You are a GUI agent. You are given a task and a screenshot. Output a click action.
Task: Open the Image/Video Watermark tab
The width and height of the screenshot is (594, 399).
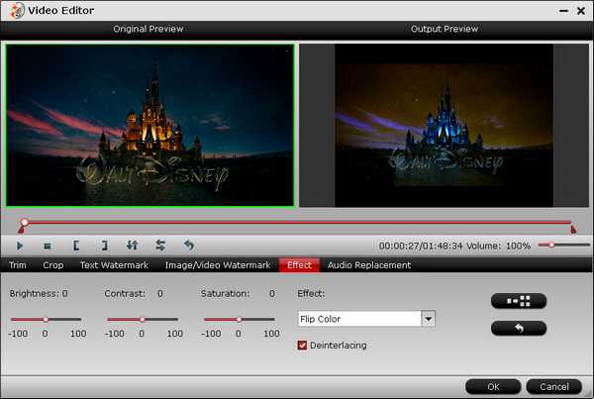pos(218,265)
